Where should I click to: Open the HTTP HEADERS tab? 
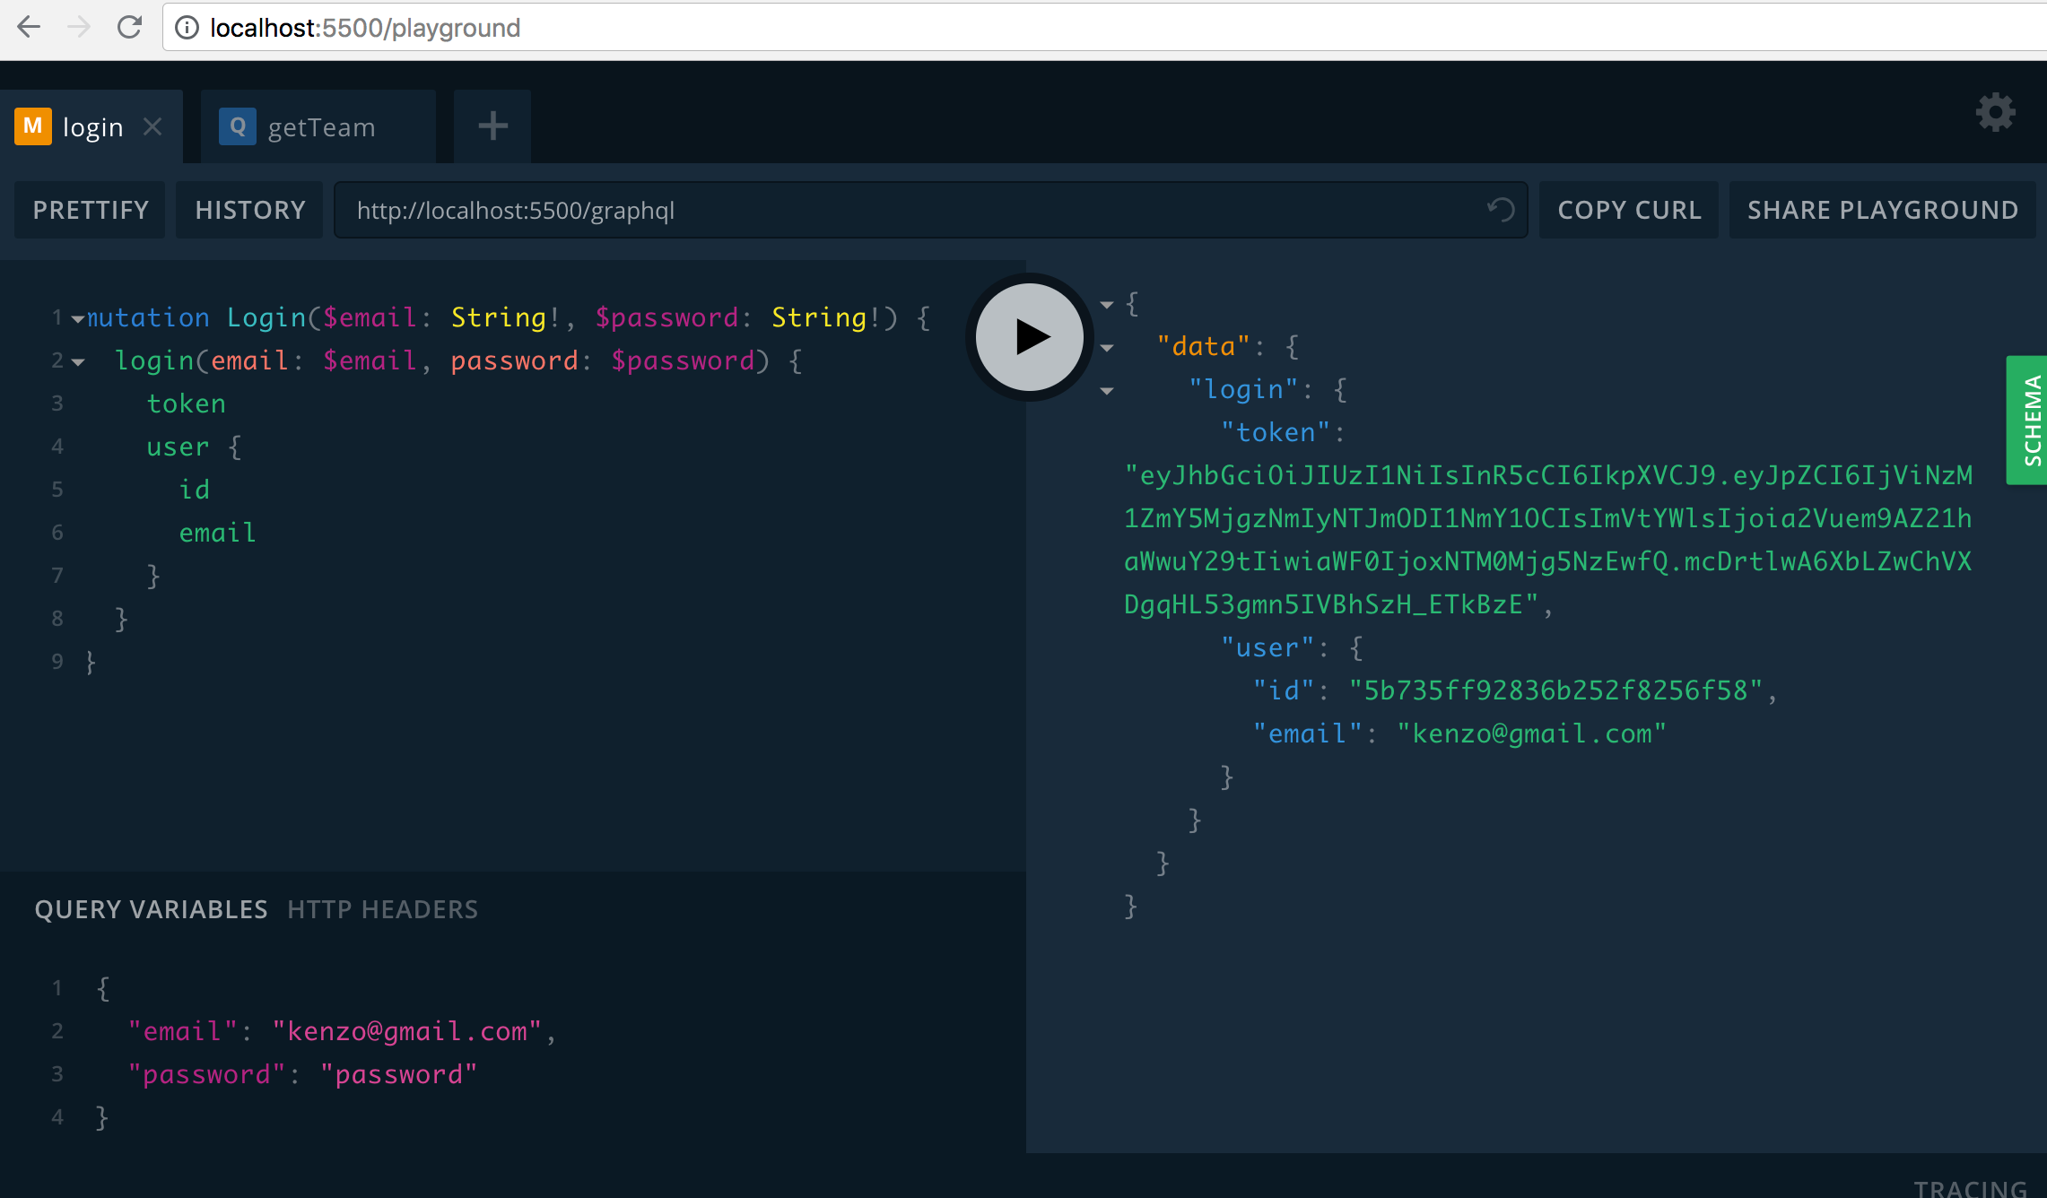point(383,909)
